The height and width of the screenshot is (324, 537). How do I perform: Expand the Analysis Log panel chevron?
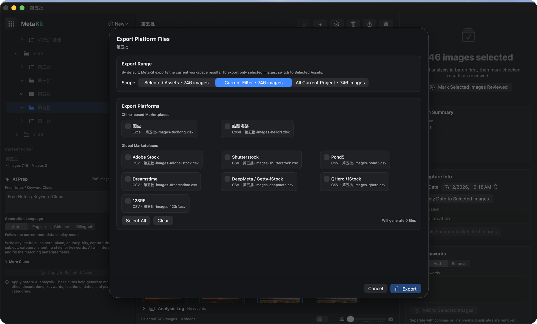pyautogui.click(x=144, y=308)
